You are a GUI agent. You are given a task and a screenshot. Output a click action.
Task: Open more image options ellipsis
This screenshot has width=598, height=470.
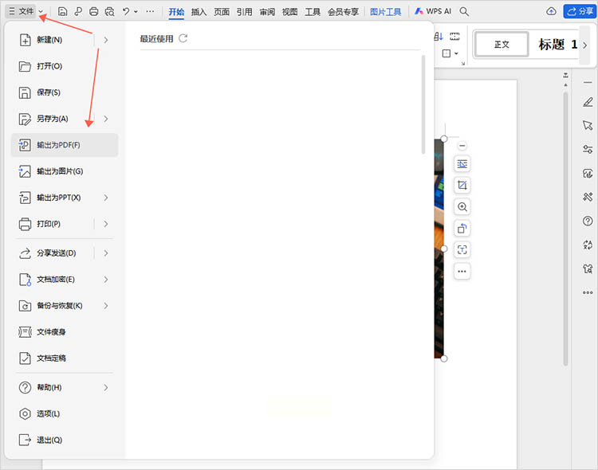(462, 272)
